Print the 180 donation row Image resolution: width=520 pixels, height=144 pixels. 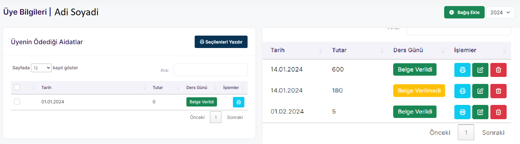[462, 91]
